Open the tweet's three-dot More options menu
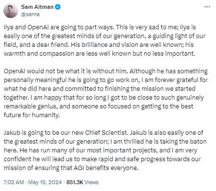Image resolution: width=216 pixels, height=191 pixels. (x=207, y=7)
